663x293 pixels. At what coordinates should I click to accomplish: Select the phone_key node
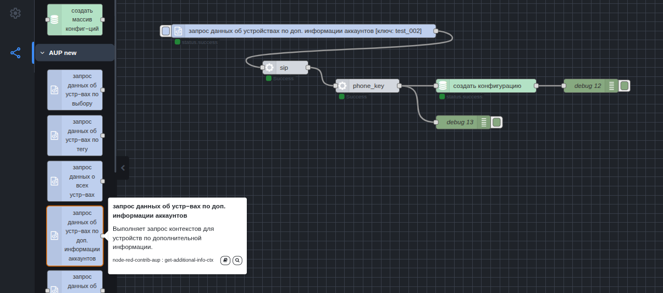point(368,86)
